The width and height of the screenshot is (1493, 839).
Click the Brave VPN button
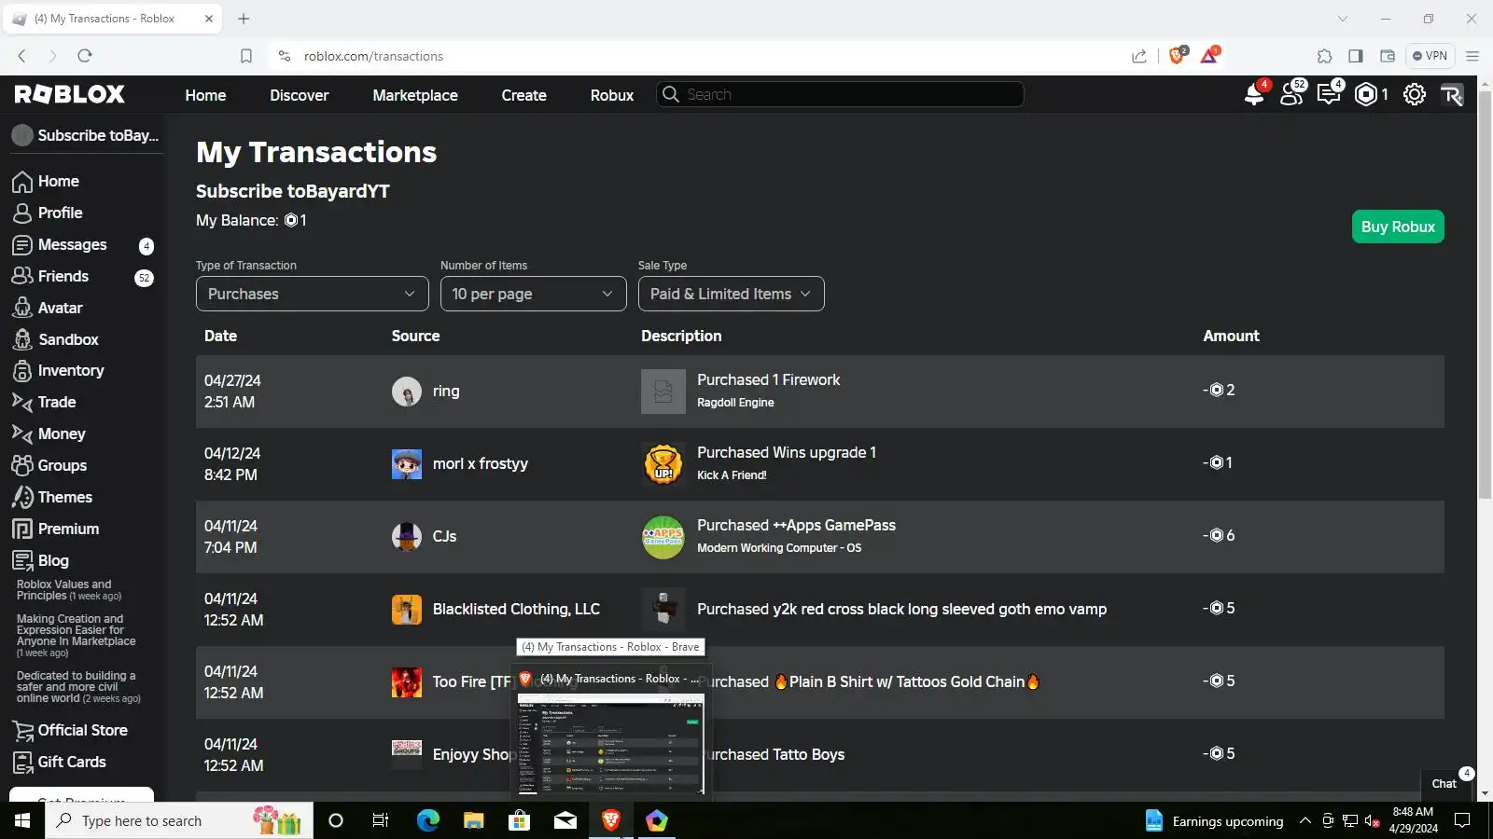point(1430,56)
